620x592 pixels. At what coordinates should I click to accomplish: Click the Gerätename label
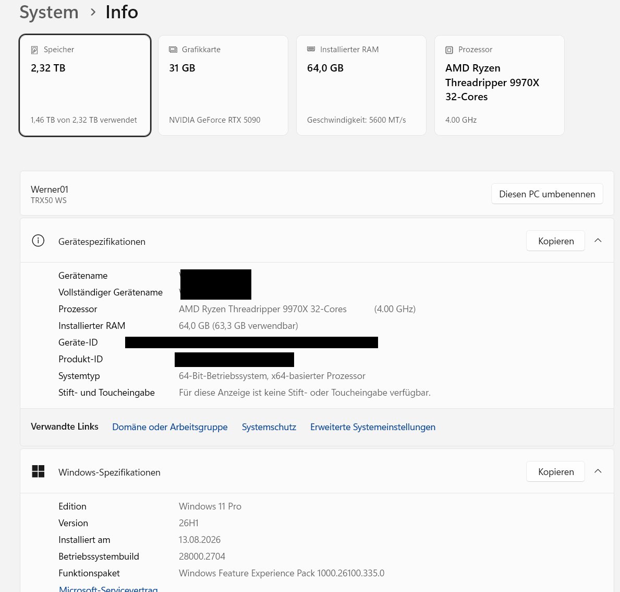[83, 276]
